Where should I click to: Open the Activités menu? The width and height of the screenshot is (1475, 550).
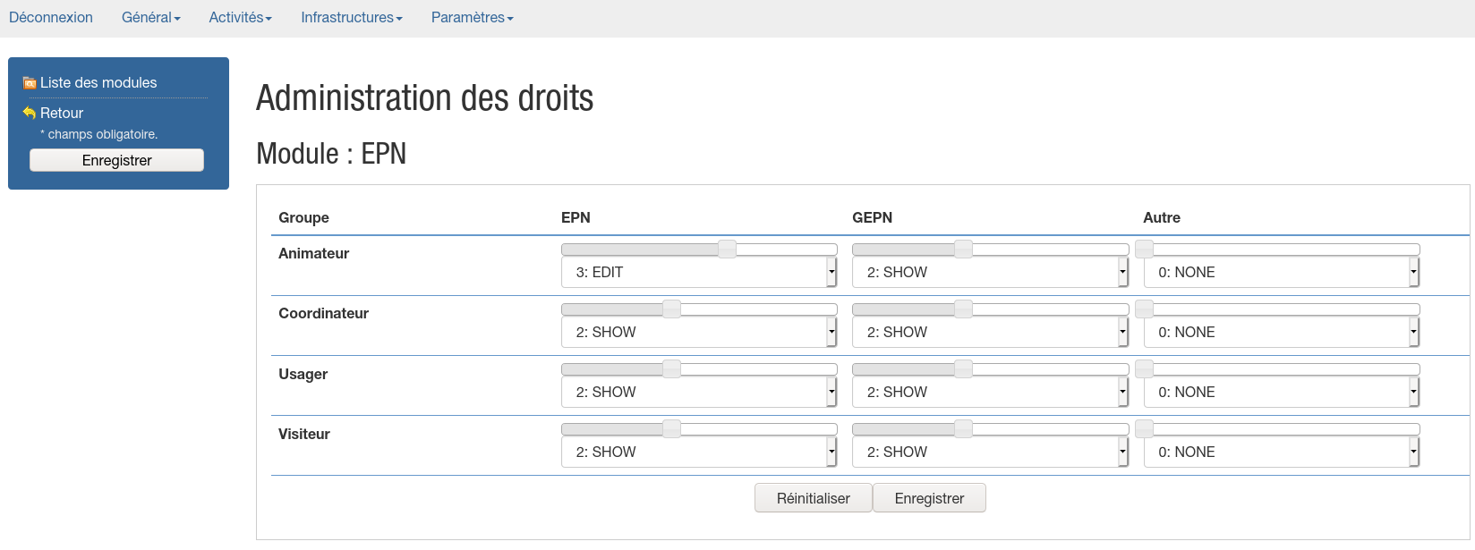(x=240, y=18)
